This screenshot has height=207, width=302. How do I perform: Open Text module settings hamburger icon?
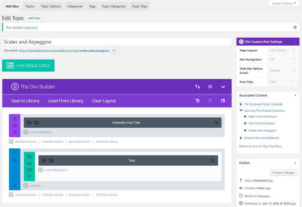coord(44,160)
